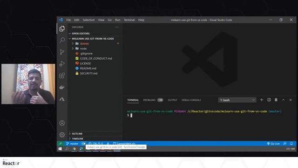Collapse the MSLEARN-USE-GIT-FROM-VS-CODE folder section
The height and width of the screenshot is (168, 298).
point(95,39)
